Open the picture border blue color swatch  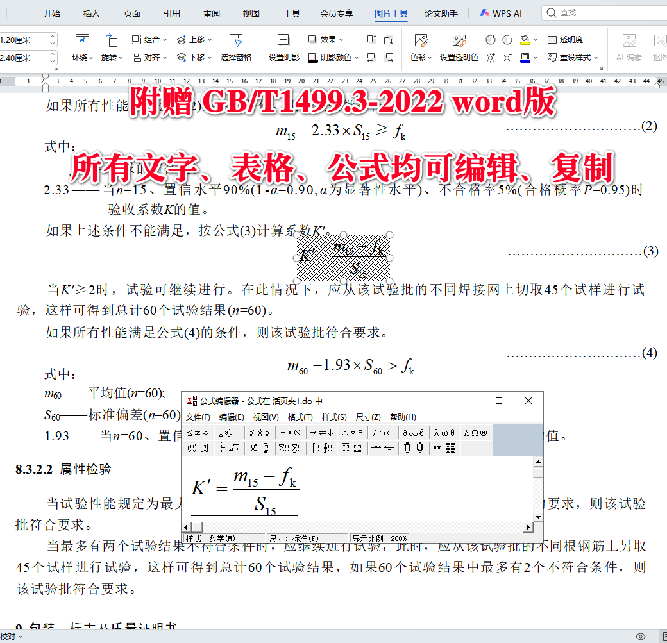click(x=526, y=58)
